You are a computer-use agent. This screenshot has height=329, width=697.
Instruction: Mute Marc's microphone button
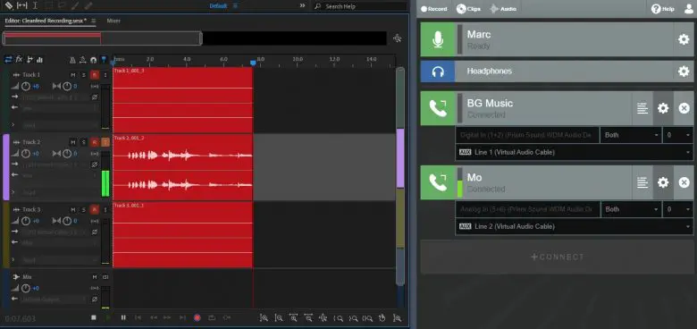[x=438, y=39]
